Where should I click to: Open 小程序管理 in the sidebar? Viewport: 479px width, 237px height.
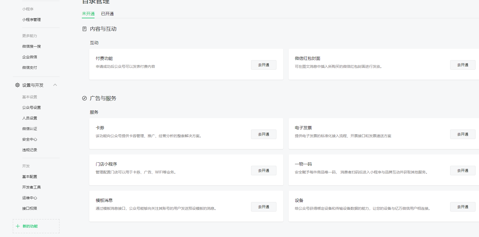(32, 20)
